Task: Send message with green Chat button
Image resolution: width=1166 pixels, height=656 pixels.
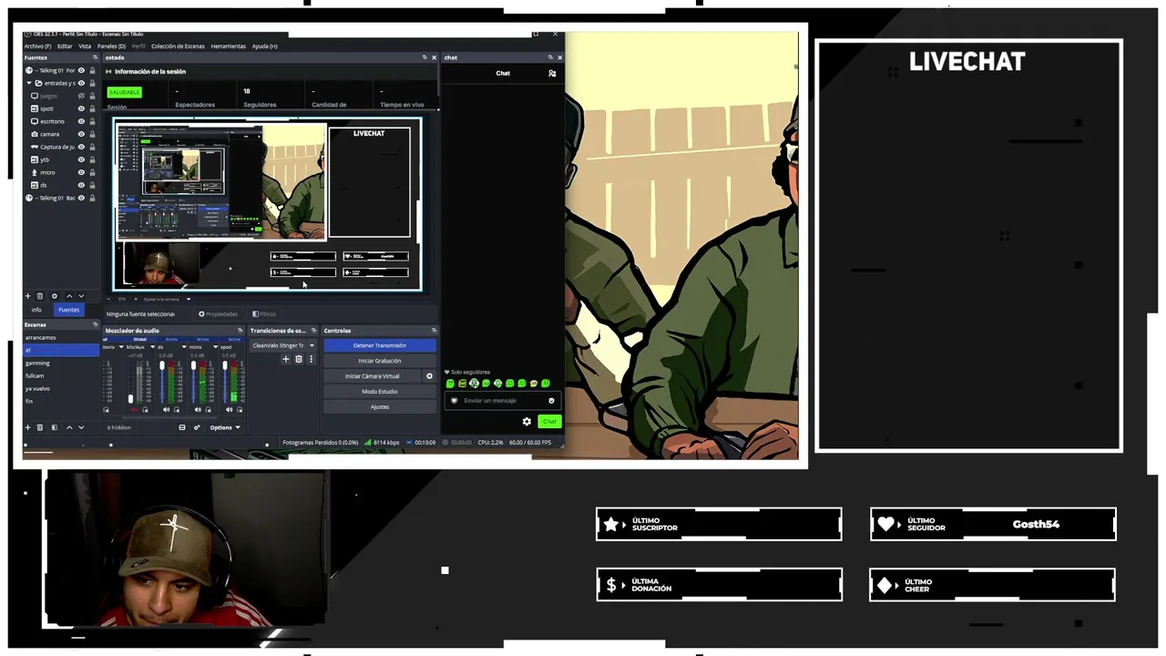Action: [x=549, y=422]
